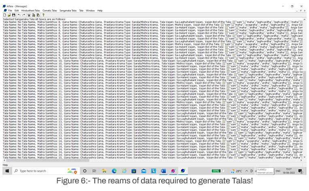
Task: Open the Window menu
Action: pyautogui.click(x=90, y=10)
